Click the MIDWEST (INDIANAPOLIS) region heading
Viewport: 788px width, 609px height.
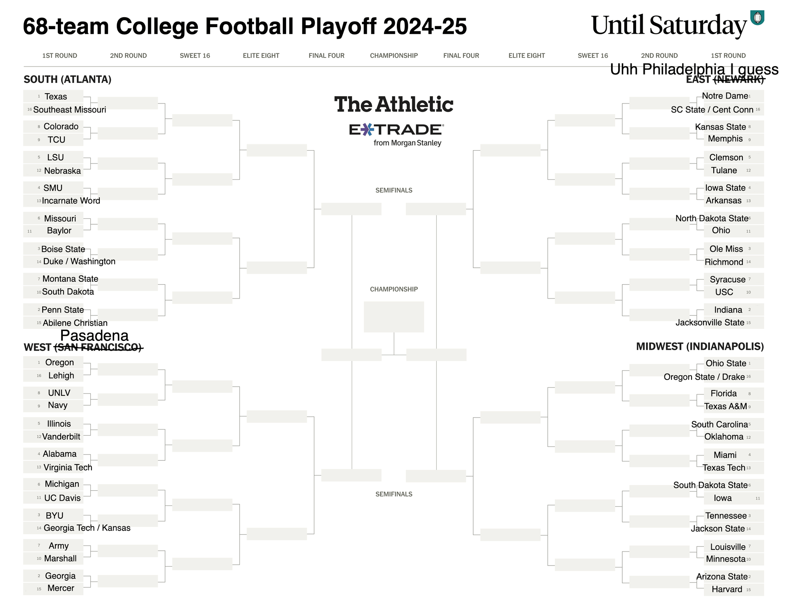coord(700,347)
